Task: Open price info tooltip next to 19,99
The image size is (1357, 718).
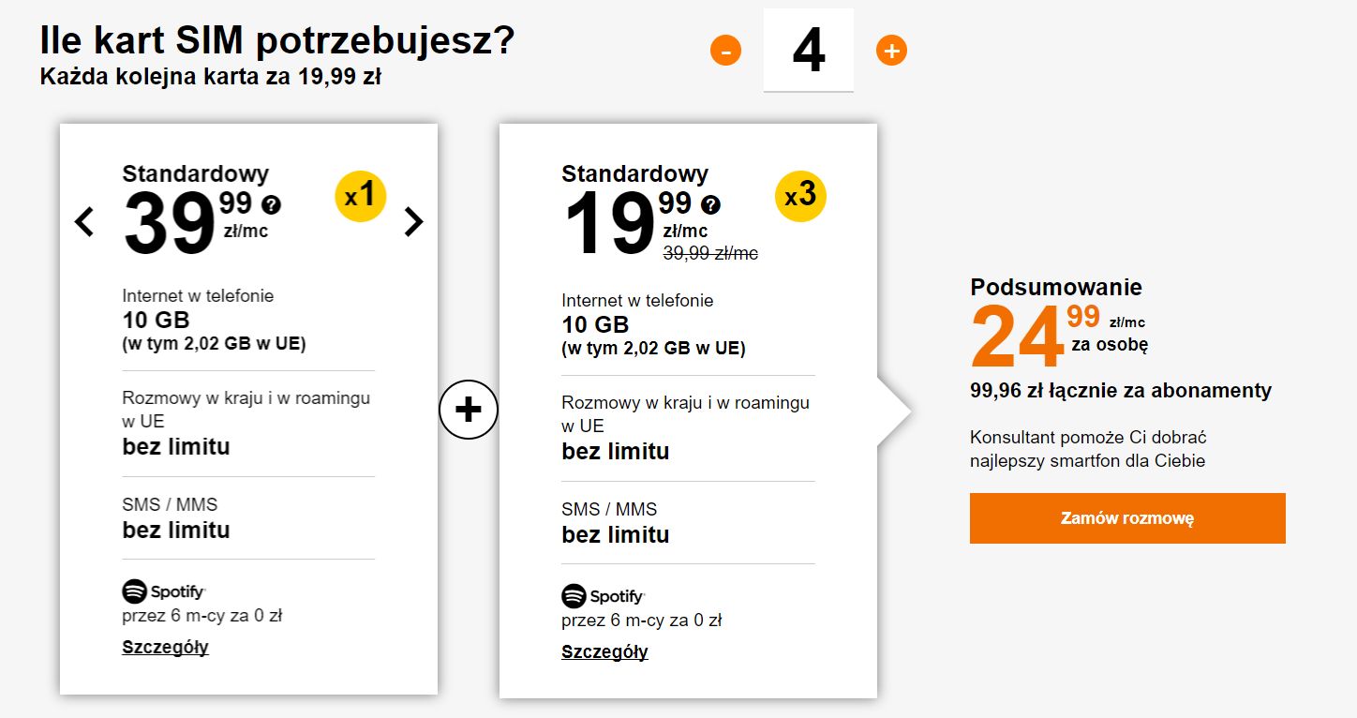Action: coord(711,204)
